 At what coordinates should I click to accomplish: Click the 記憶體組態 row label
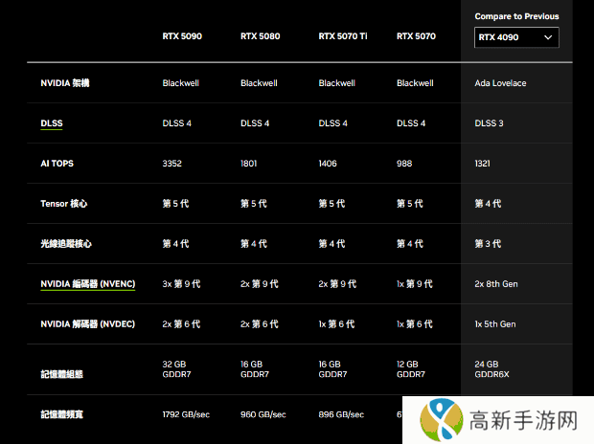pyautogui.click(x=59, y=369)
